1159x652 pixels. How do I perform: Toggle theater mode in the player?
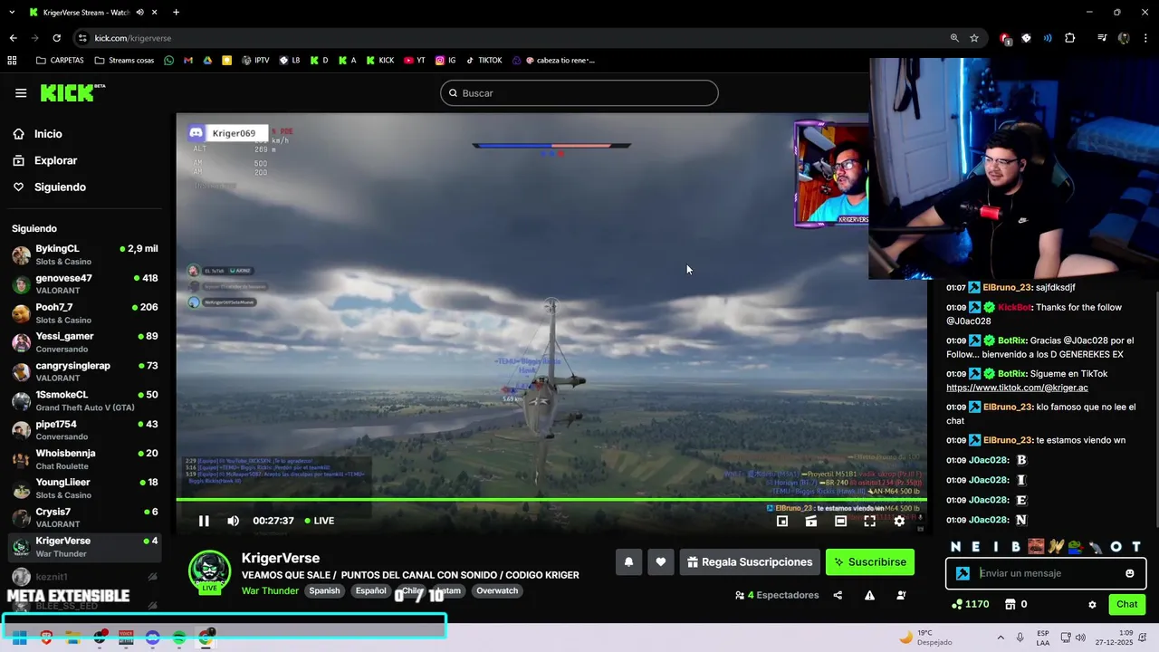(840, 521)
